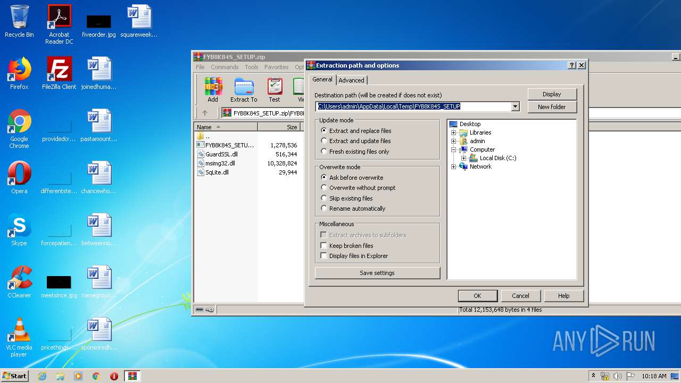681x383 pixels.
Task: Show hidden system tray icons arrow
Action: (593, 376)
